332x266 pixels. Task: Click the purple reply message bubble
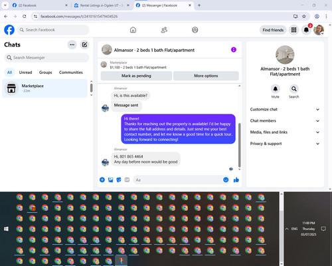[178, 129]
